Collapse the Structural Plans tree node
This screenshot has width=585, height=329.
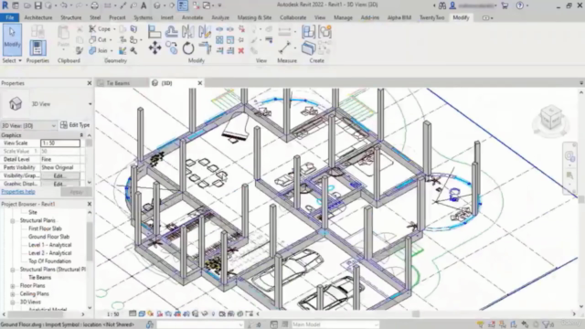click(12, 220)
